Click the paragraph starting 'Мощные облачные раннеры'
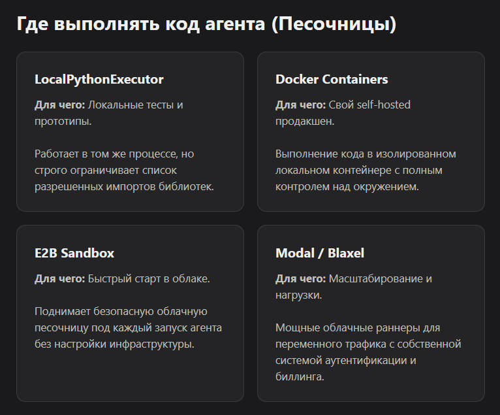Image resolution: width=500 pixels, height=415 pixels. click(368, 352)
